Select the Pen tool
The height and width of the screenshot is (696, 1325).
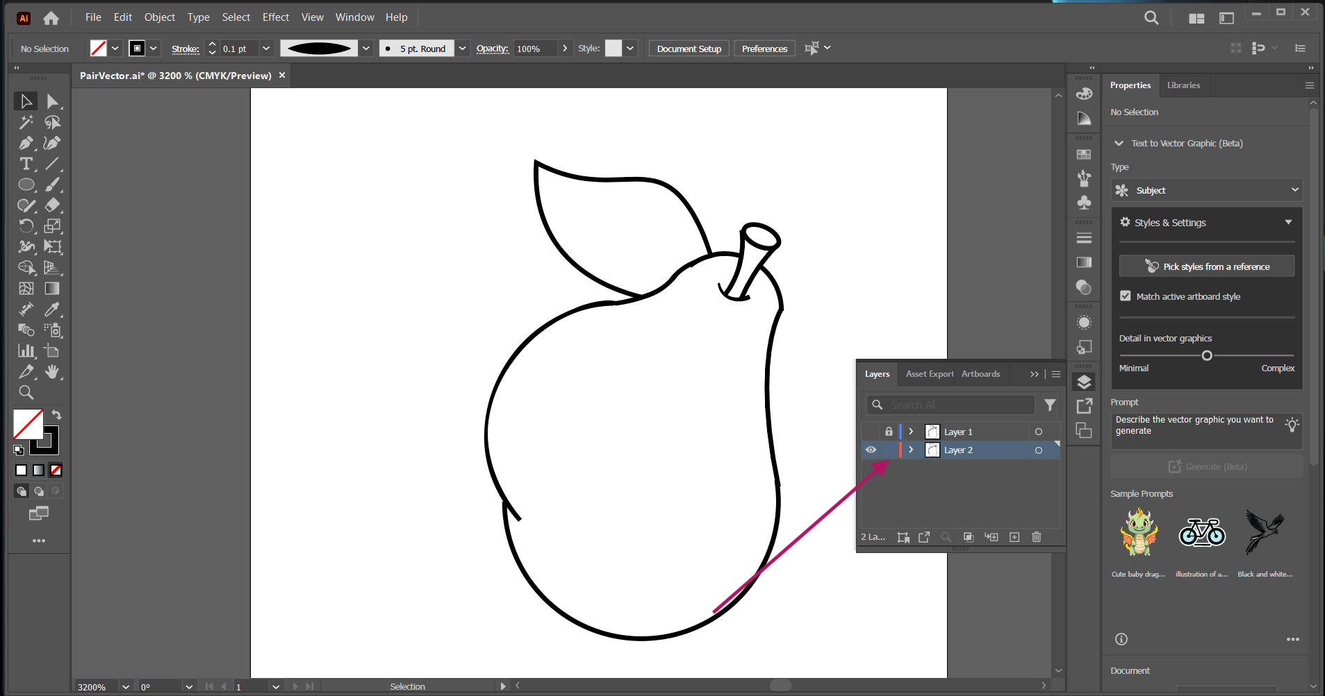pos(26,143)
